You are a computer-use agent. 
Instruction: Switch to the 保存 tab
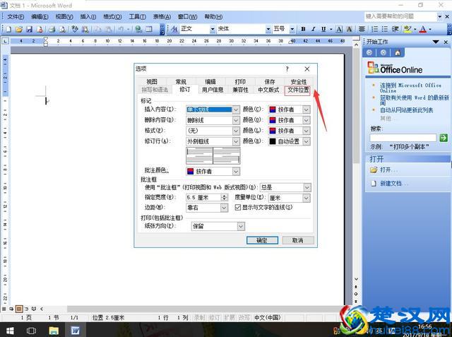pos(269,81)
